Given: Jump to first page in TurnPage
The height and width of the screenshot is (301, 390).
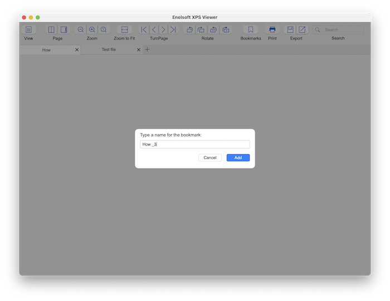Looking at the screenshot, I should click(144, 29).
